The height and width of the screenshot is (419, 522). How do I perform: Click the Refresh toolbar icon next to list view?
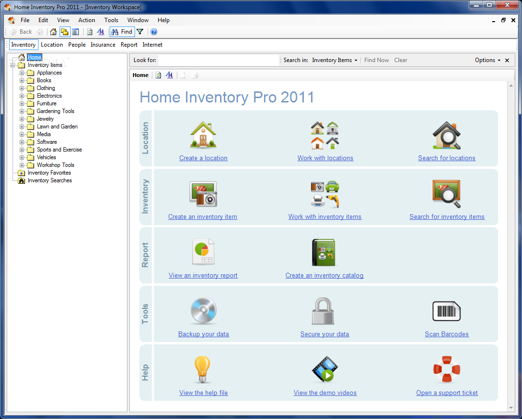click(x=89, y=32)
